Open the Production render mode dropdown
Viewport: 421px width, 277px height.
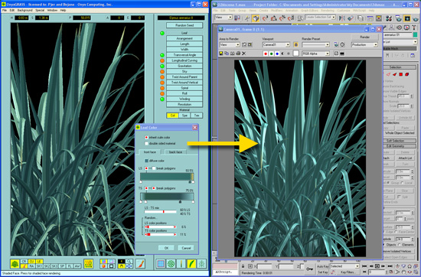(364, 45)
